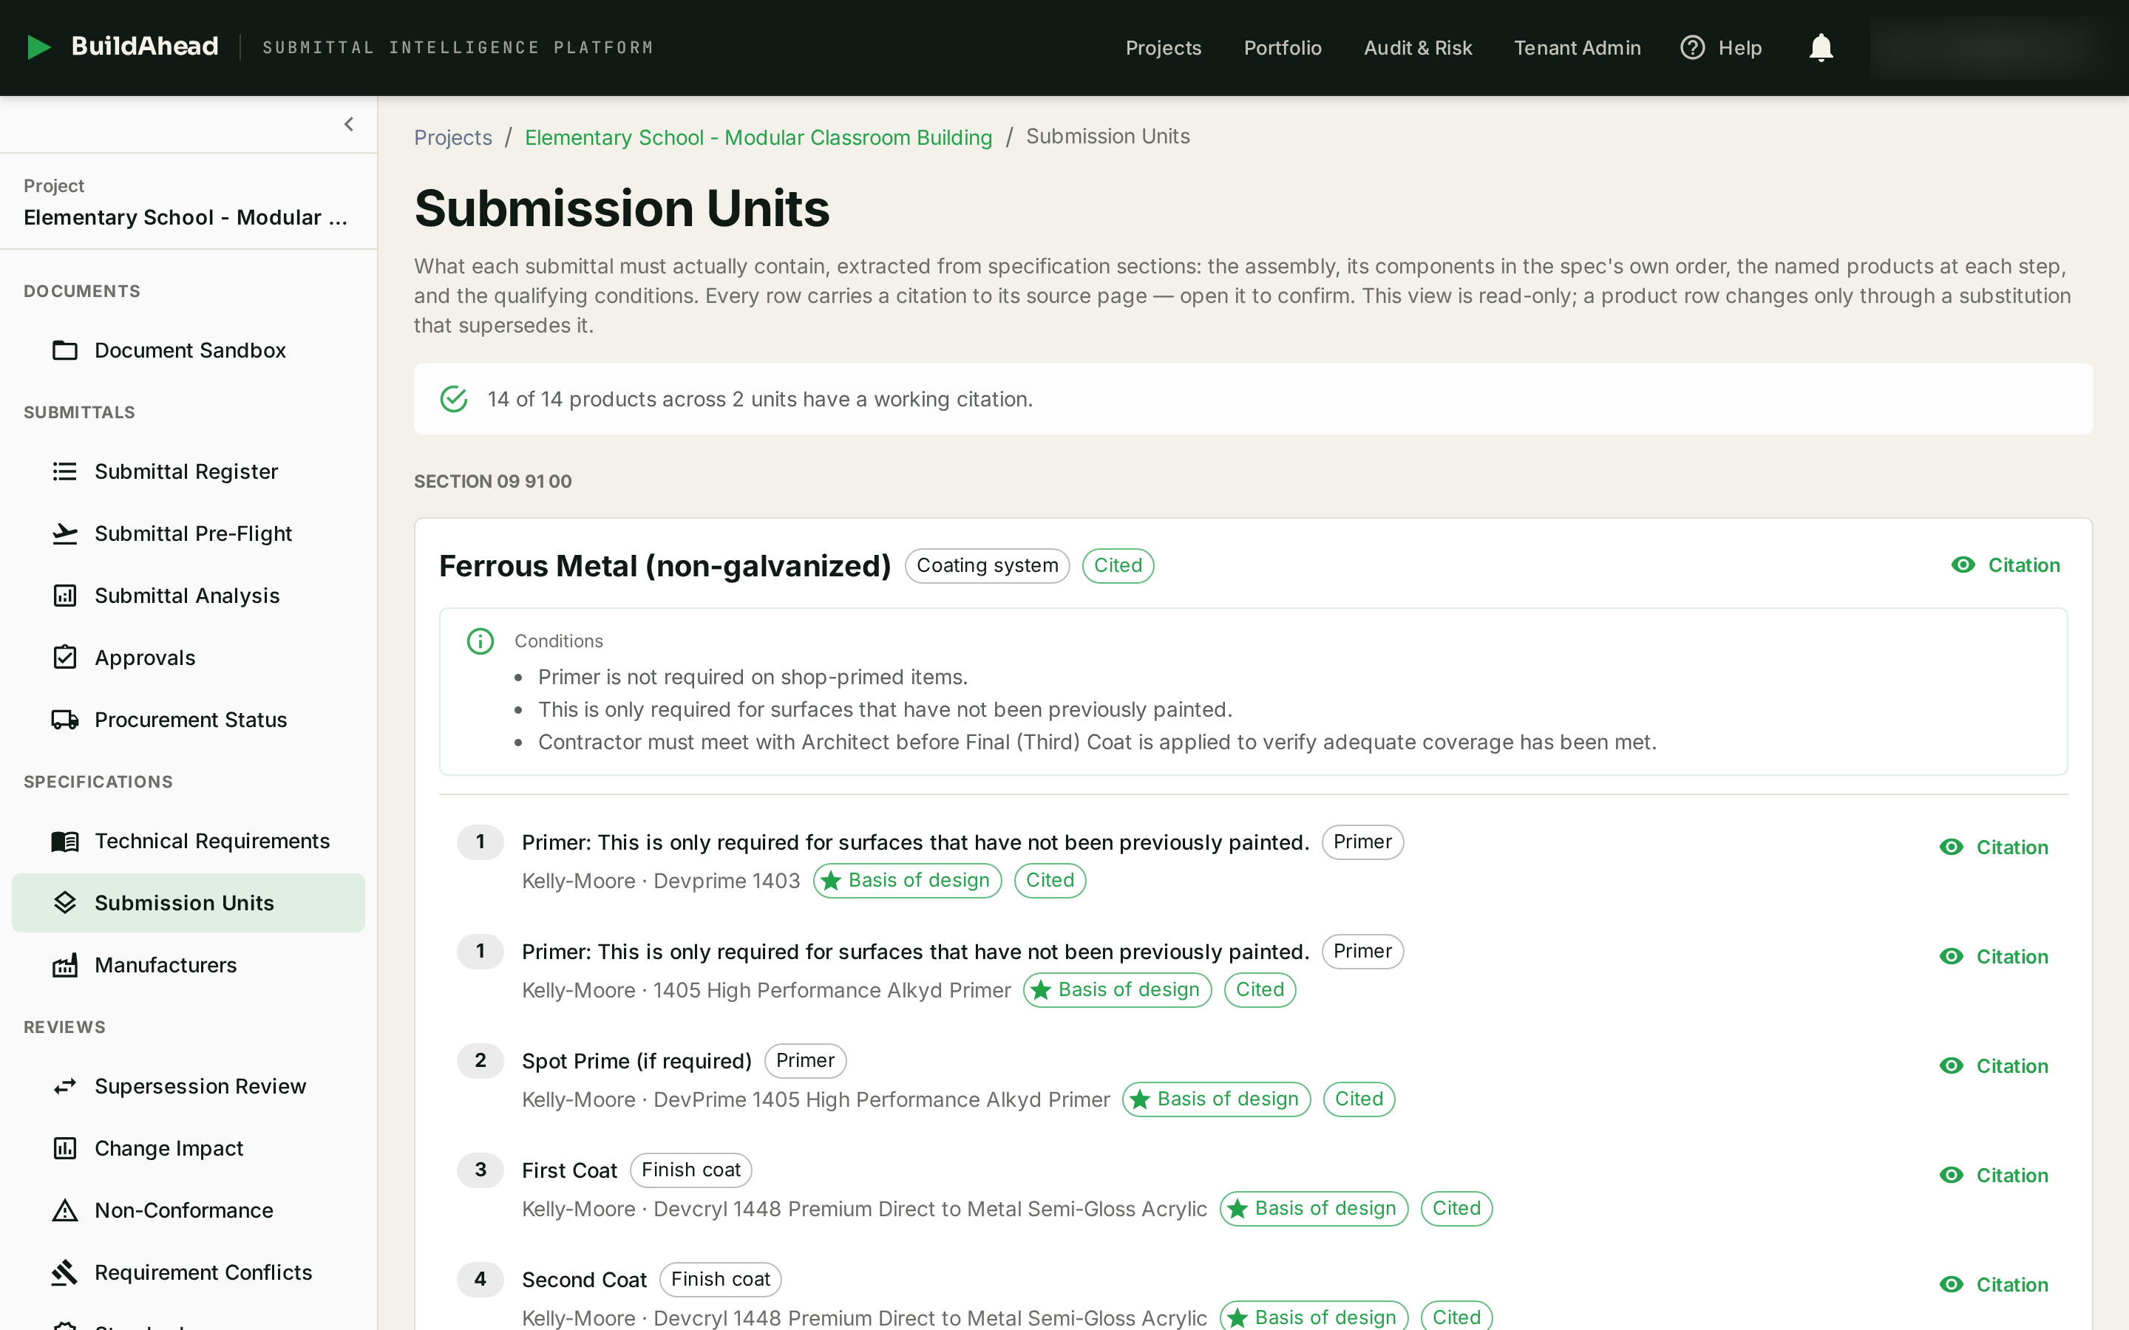The image size is (2129, 1330).
Task: Select Manufacturers in the sidebar
Action: click(x=189, y=965)
